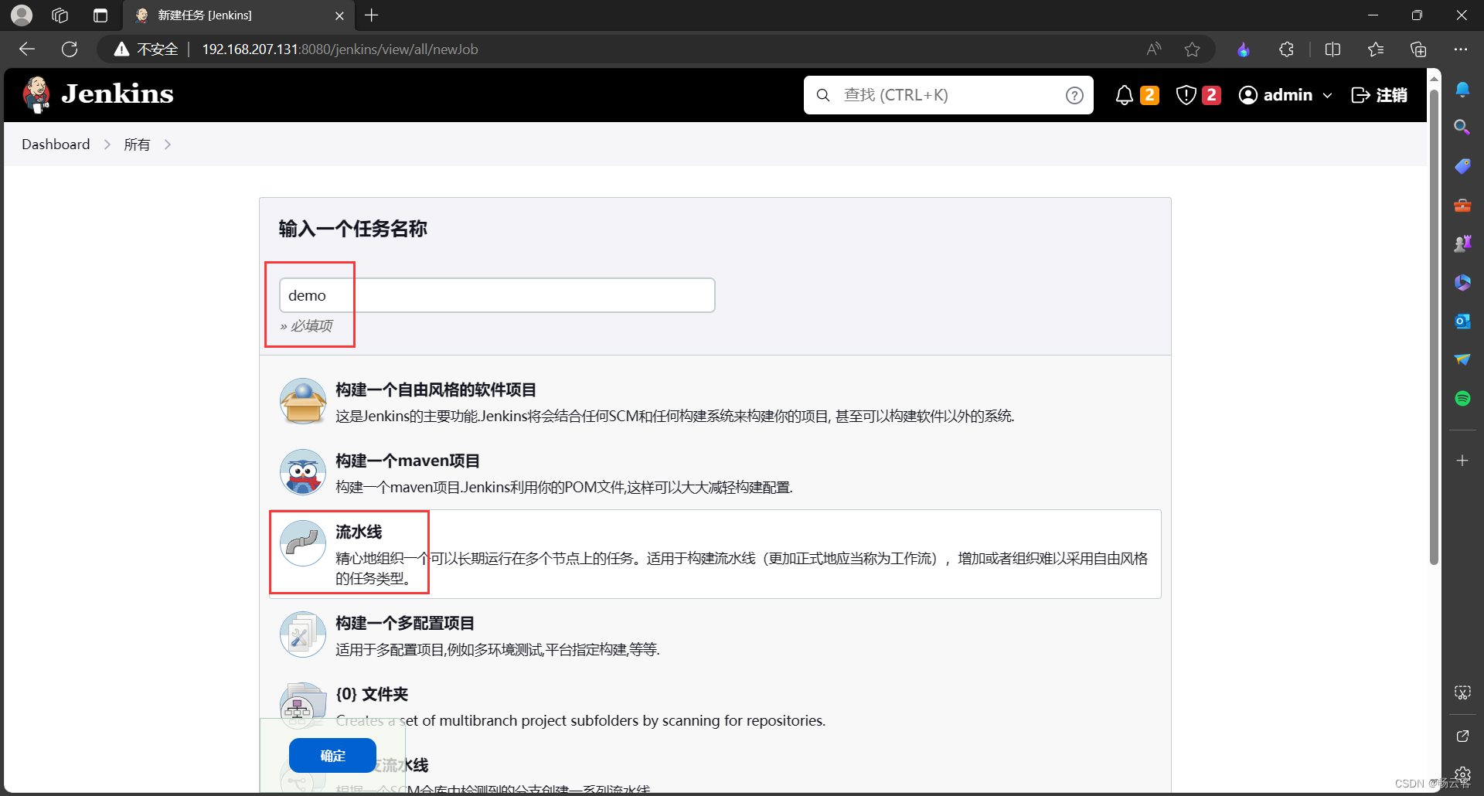
Task: Click the 确定 confirm button
Action: point(332,756)
